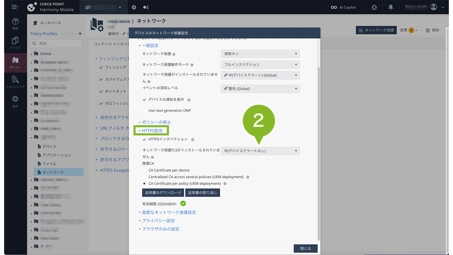The image size is (453, 255).
Task: Click the notifications bell icon
Action: 390,7
